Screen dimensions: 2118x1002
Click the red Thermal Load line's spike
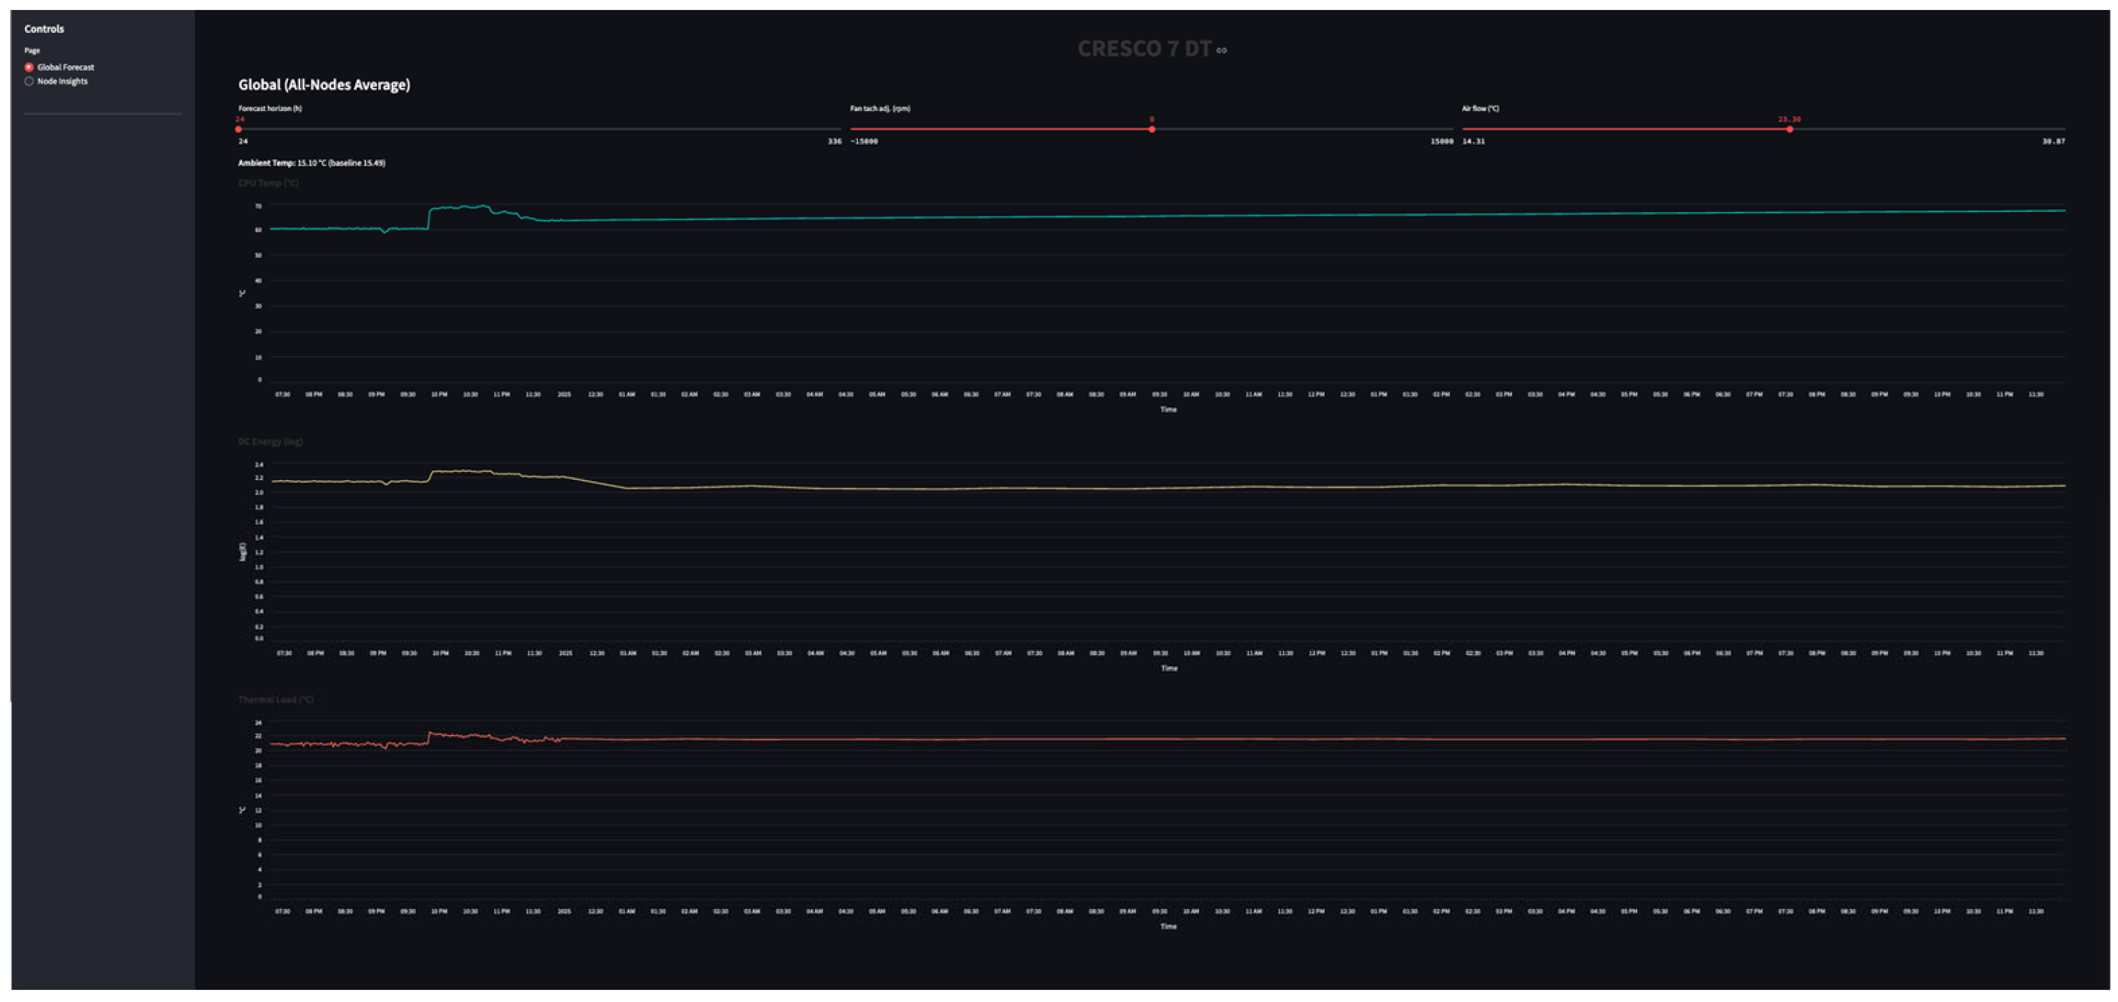tap(431, 733)
